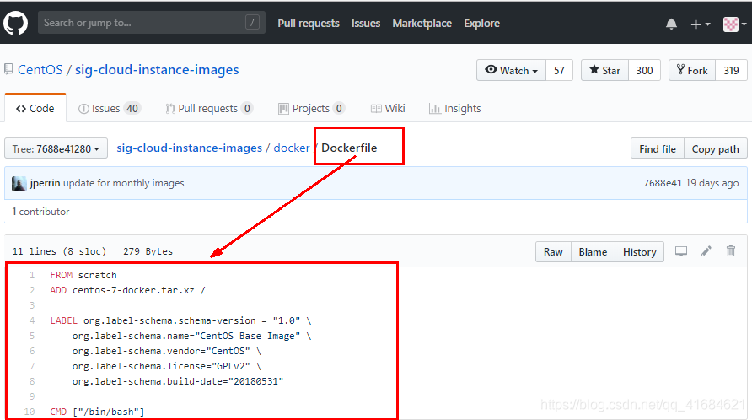Open the CentOS organization link

click(40, 70)
